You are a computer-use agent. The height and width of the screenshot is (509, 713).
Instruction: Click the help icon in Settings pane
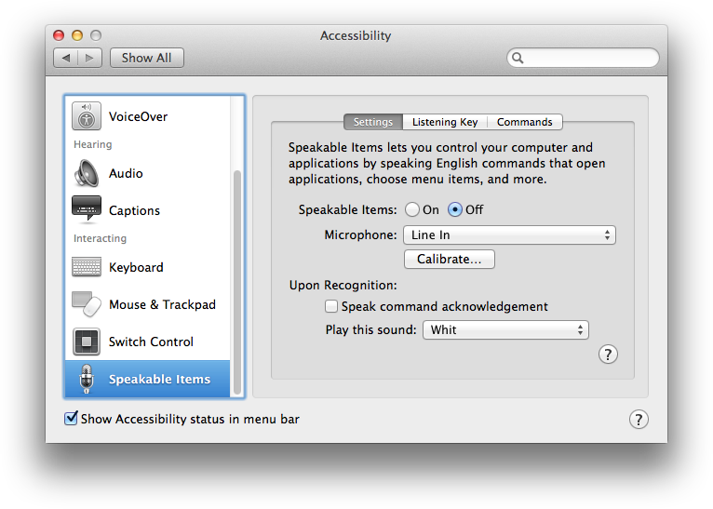click(608, 354)
